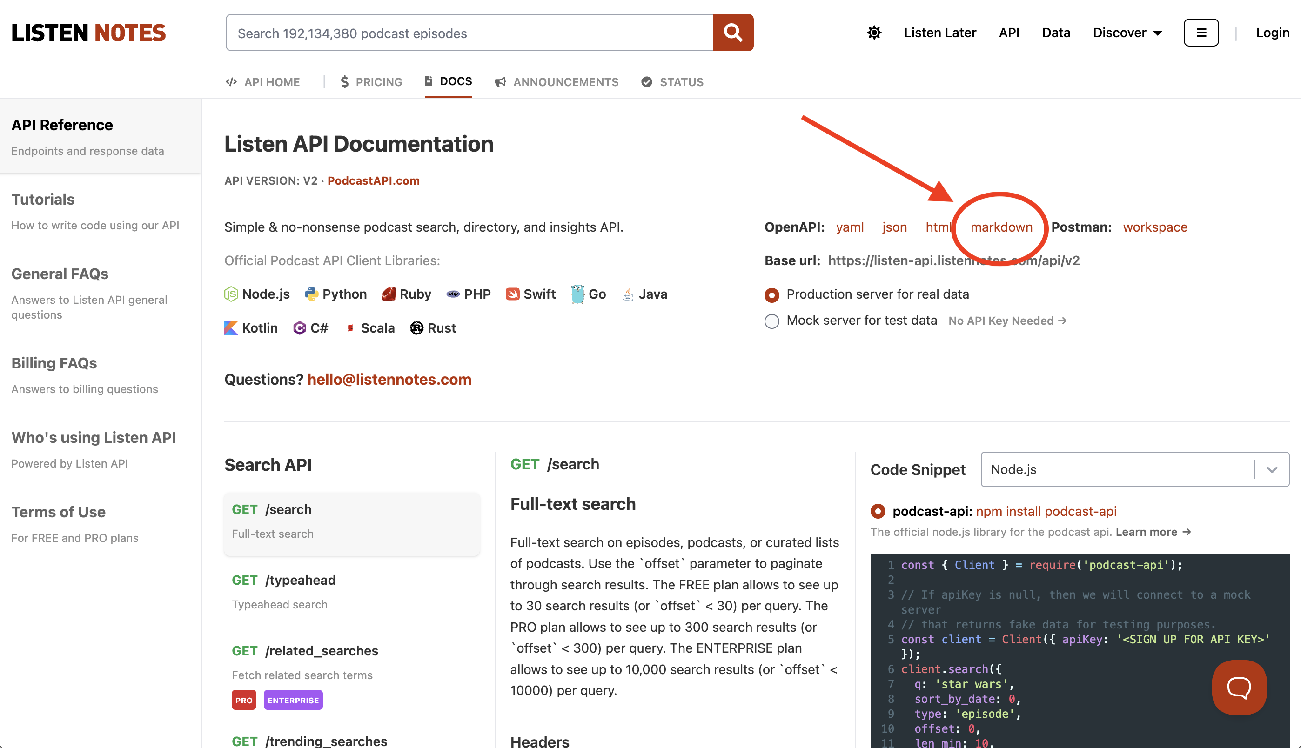This screenshot has height=748, width=1301.
Task: Select the podcast-api npm radio option
Action: [878, 511]
